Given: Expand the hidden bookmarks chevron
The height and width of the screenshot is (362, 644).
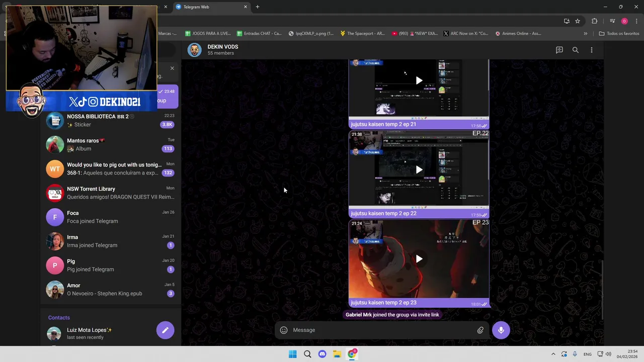Looking at the screenshot, I should click(585, 34).
